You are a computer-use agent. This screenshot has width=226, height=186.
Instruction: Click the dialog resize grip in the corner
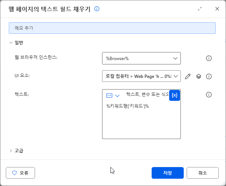[223, 183]
